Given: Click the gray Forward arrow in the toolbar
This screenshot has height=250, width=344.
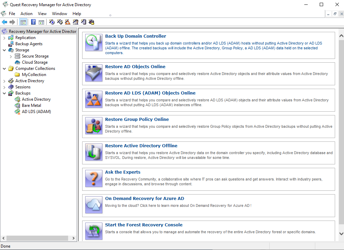Looking at the screenshot, I should 12,22.
